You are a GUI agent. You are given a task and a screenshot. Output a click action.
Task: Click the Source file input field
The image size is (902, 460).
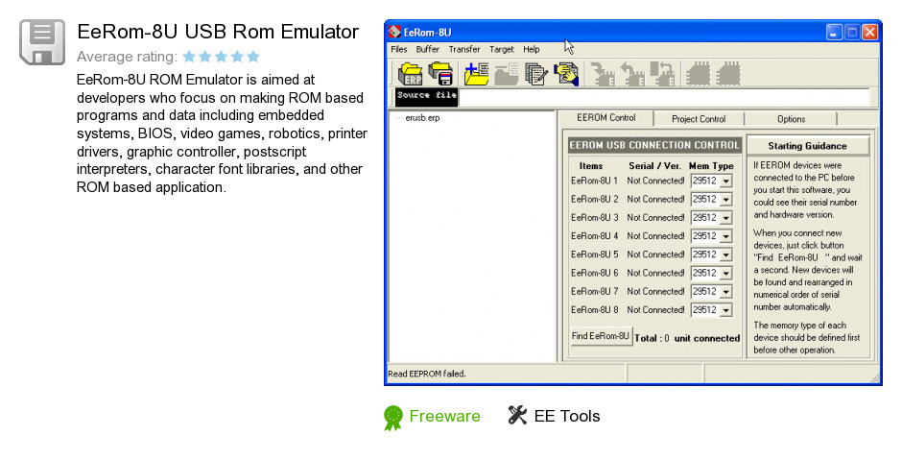pos(664,97)
